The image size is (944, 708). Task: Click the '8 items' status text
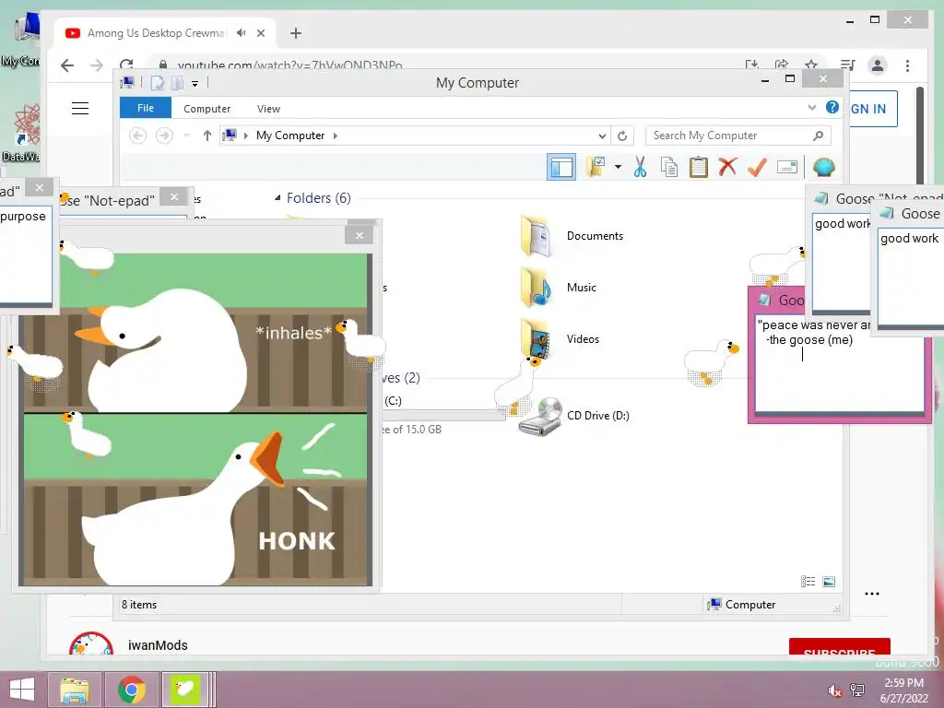pos(139,605)
